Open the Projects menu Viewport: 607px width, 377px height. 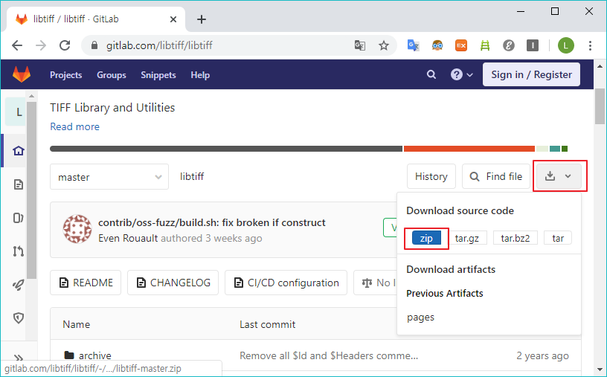[x=65, y=75]
